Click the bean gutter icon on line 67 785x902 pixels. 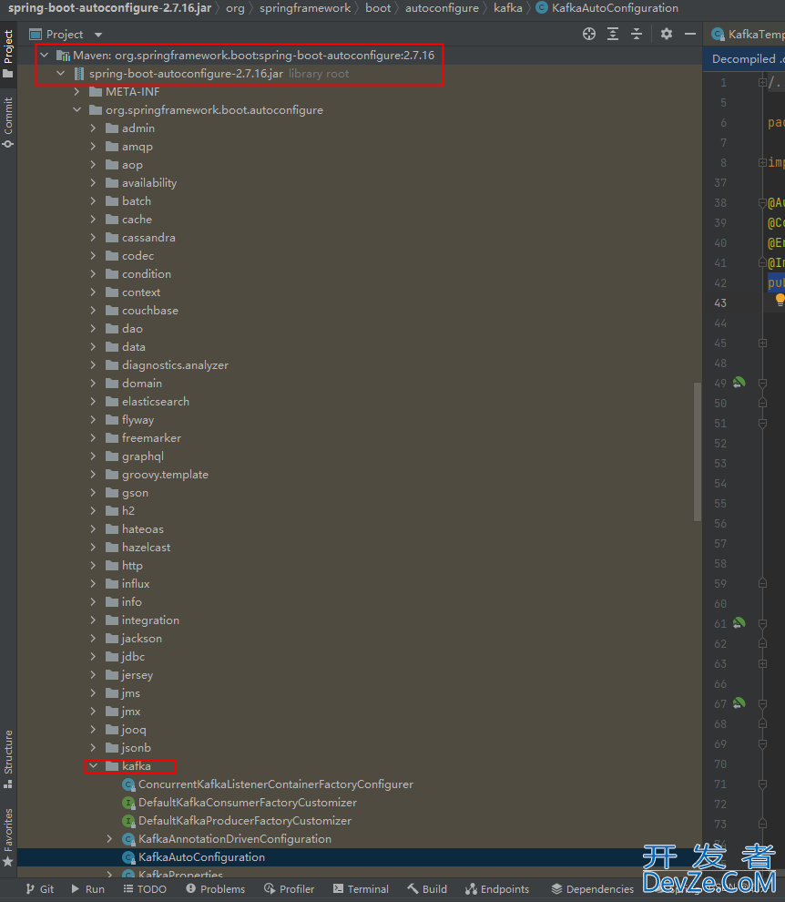(x=739, y=703)
